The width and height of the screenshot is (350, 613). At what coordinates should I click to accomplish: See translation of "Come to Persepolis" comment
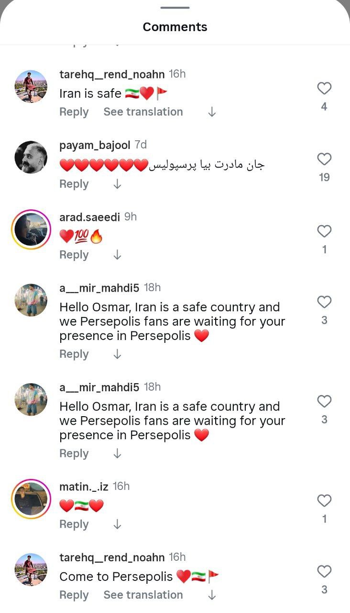[x=143, y=595]
